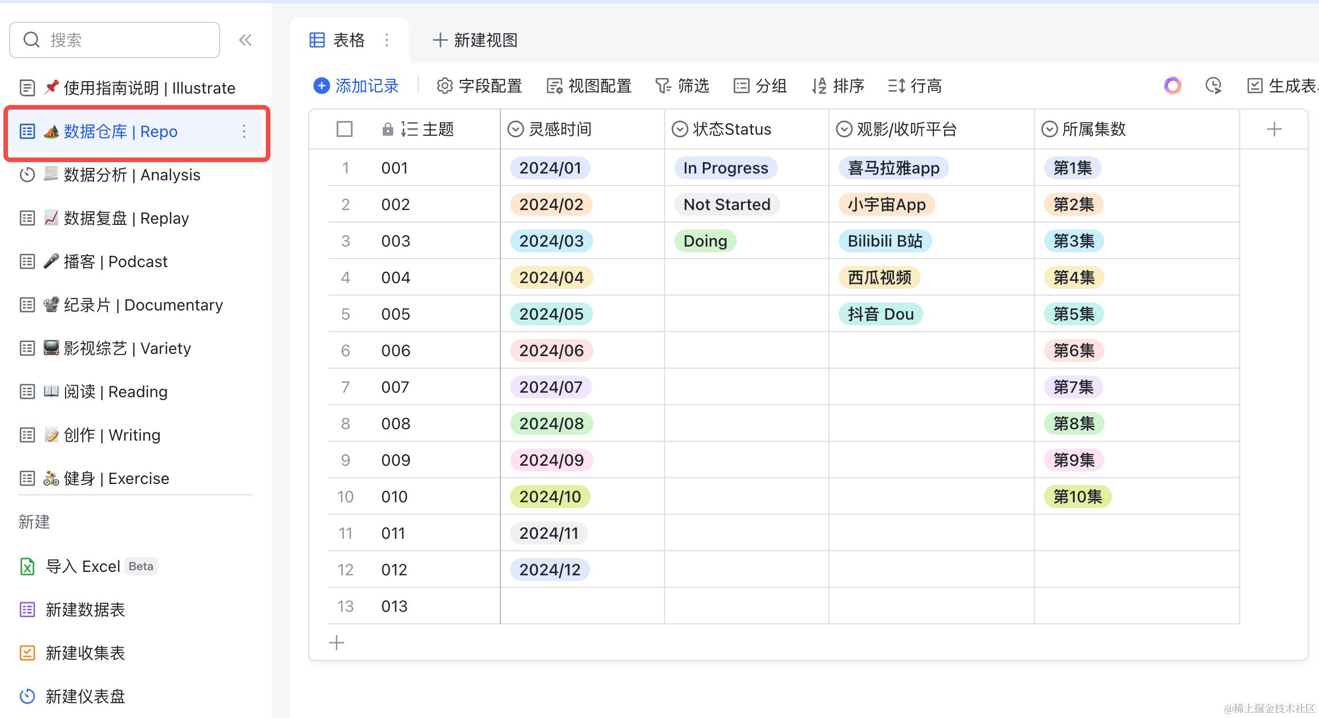Open the 状态Status column header dropdown

679,129
